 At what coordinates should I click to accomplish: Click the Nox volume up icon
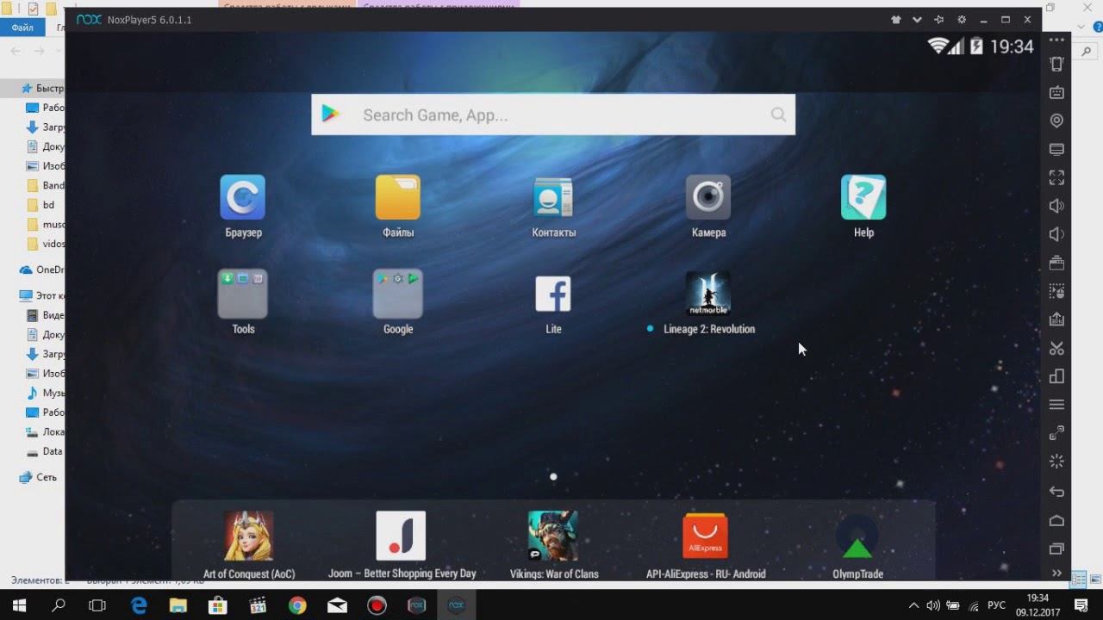1056,206
